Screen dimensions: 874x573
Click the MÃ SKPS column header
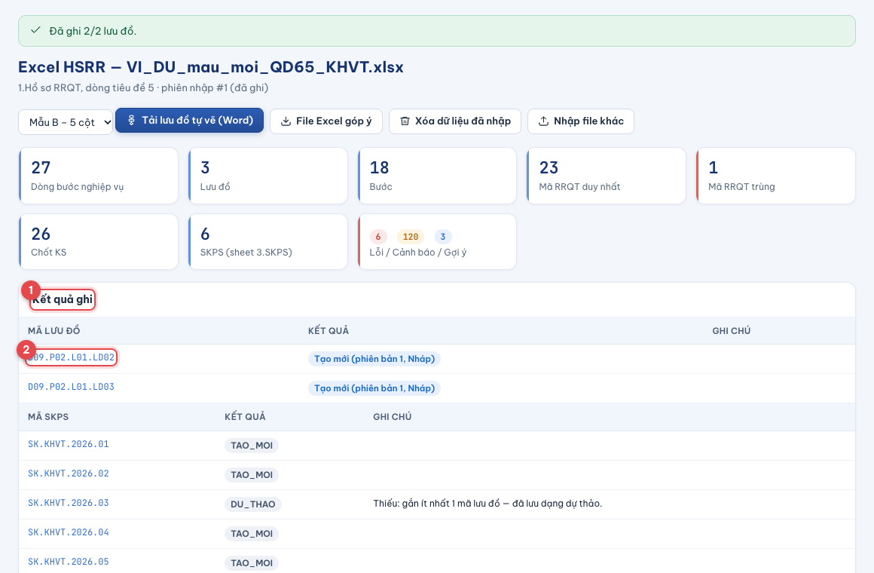pos(48,417)
